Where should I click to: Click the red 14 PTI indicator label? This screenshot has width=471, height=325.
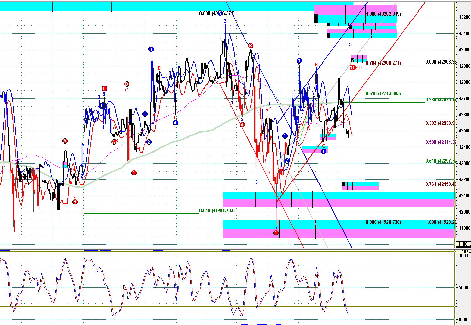click(x=356, y=68)
